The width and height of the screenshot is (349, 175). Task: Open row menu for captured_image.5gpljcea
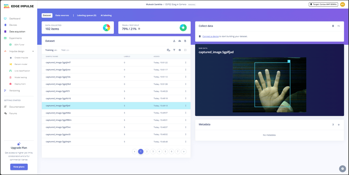(186, 70)
